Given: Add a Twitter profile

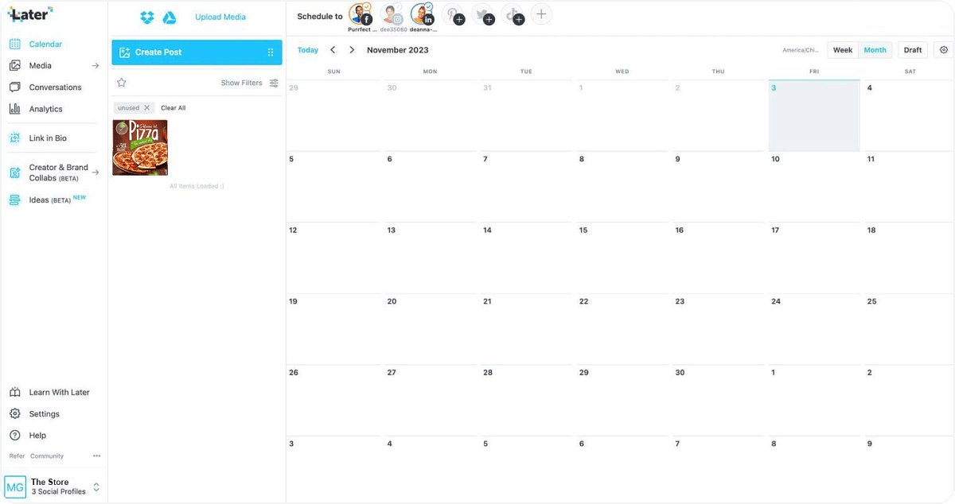Looking at the screenshot, I should 483,15.
